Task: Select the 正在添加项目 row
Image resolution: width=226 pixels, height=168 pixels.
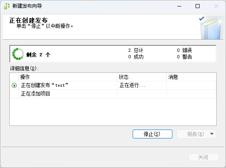Action: coord(113,94)
